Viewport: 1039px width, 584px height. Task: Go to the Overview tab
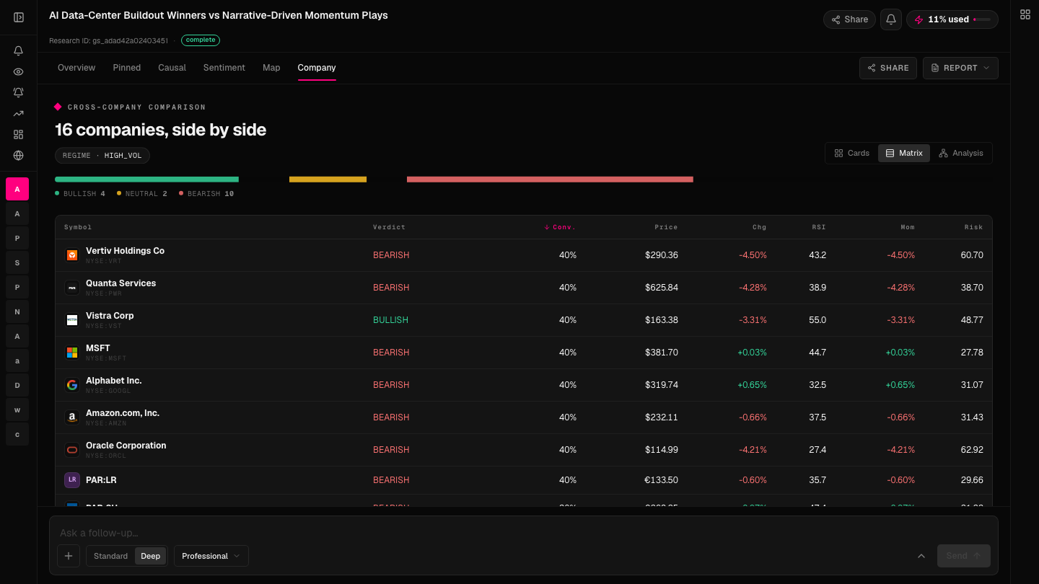pyautogui.click(x=76, y=68)
